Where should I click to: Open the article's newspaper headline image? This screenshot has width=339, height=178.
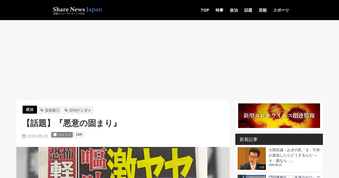pos(123,162)
